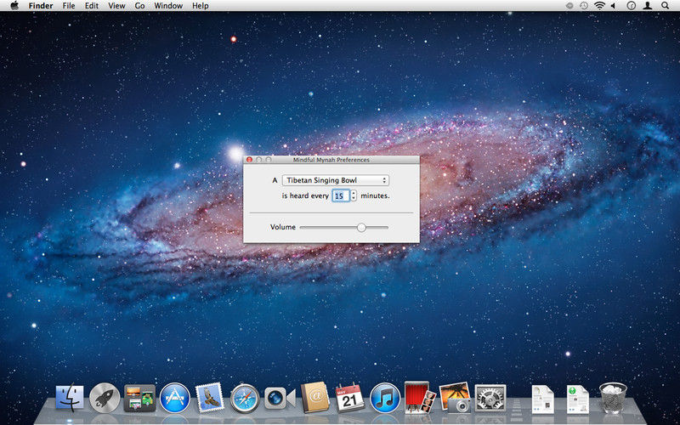Screen dimensions: 680x425
Task: Open the Apple menu
Action: (x=14, y=6)
